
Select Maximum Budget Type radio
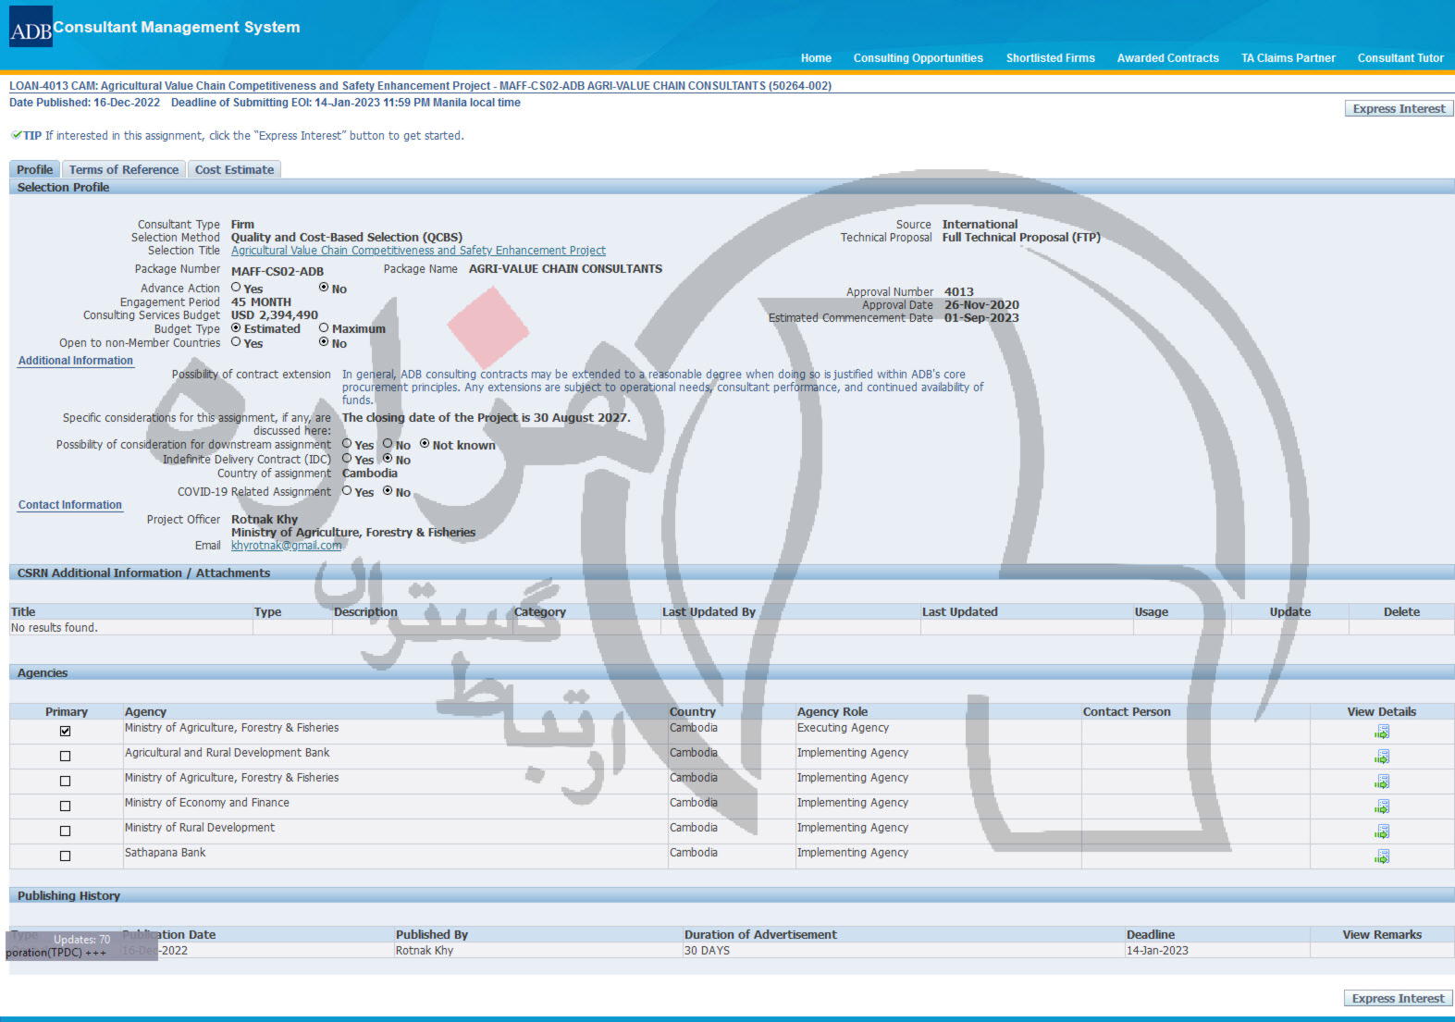[324, 327]
